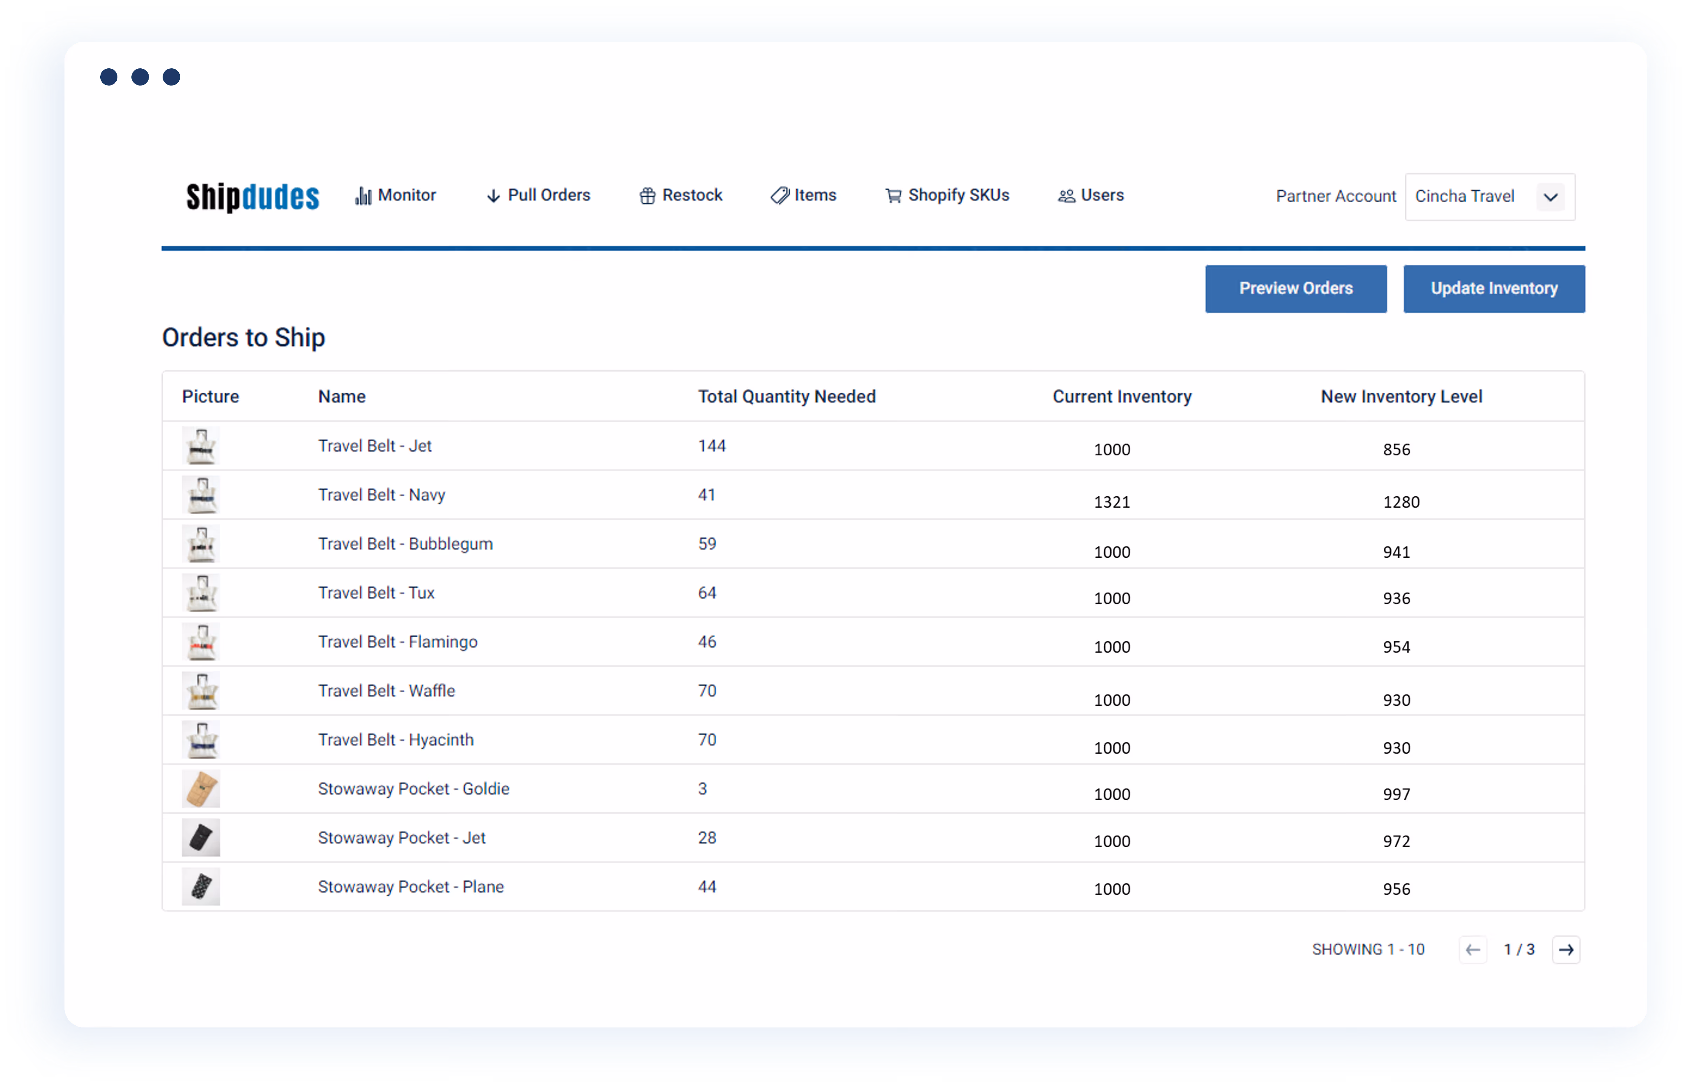Viewport: 1689px width, 1086px height.
Task: Select the Items tag icon
Action: tap(779, 195)
